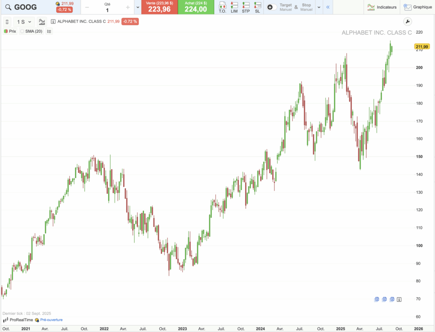Click the Vente 223,96 sell button
Screen dimensions: 435x332
[x=159, y=7]
